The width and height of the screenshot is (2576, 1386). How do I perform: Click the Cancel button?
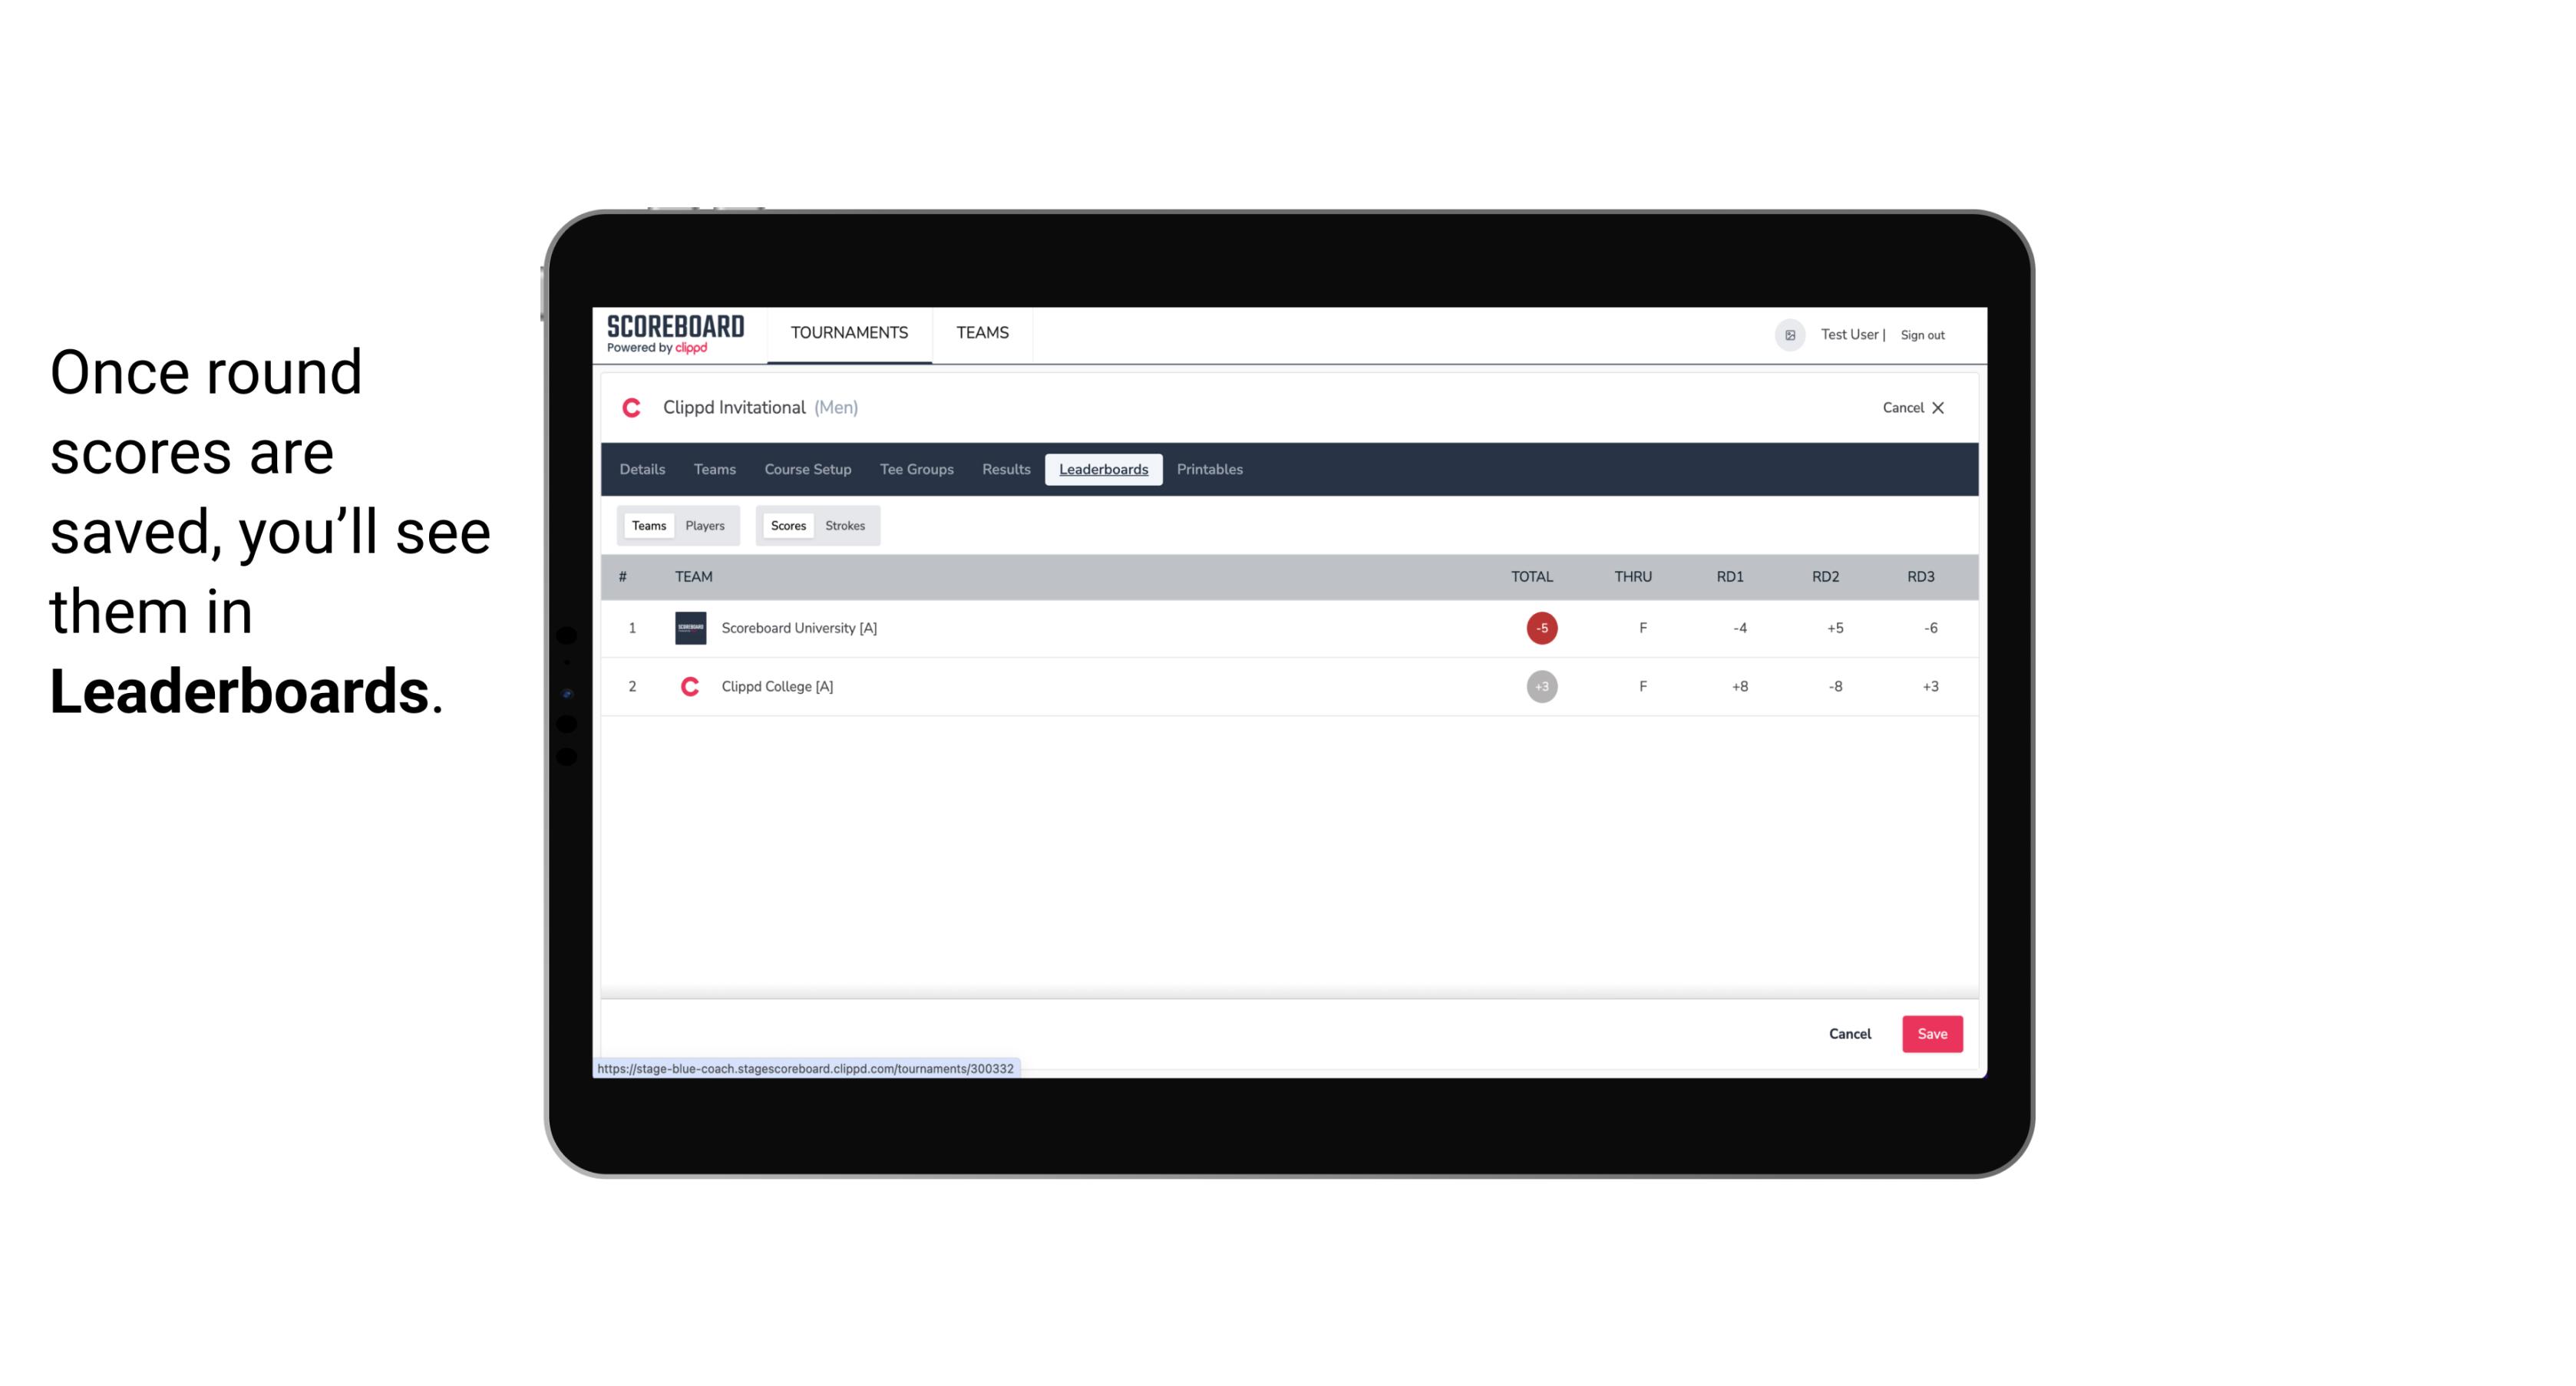pyautogui.click(x=1851, y=1033)
